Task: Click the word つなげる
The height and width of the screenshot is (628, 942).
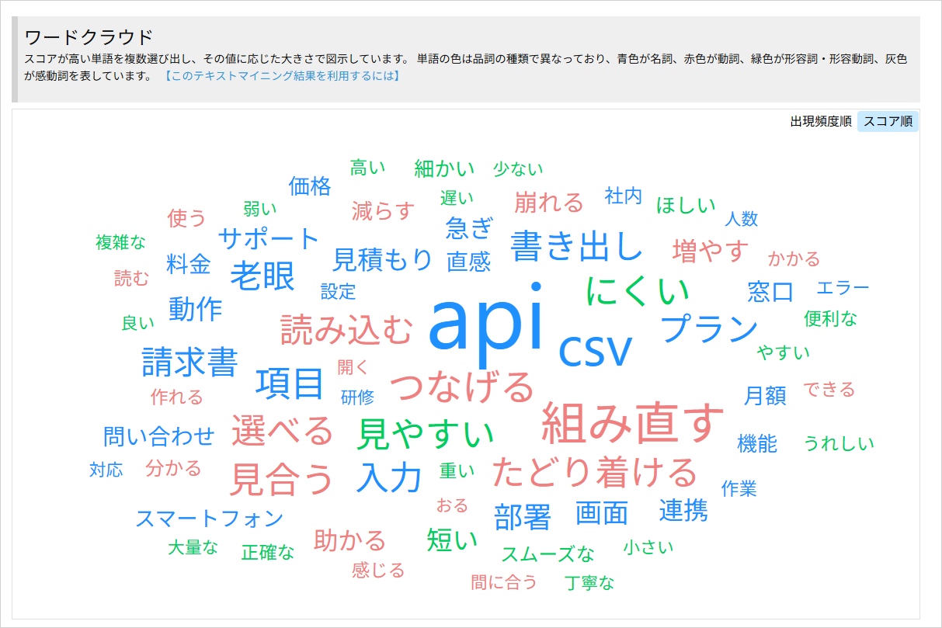Action: click(462, 387)
